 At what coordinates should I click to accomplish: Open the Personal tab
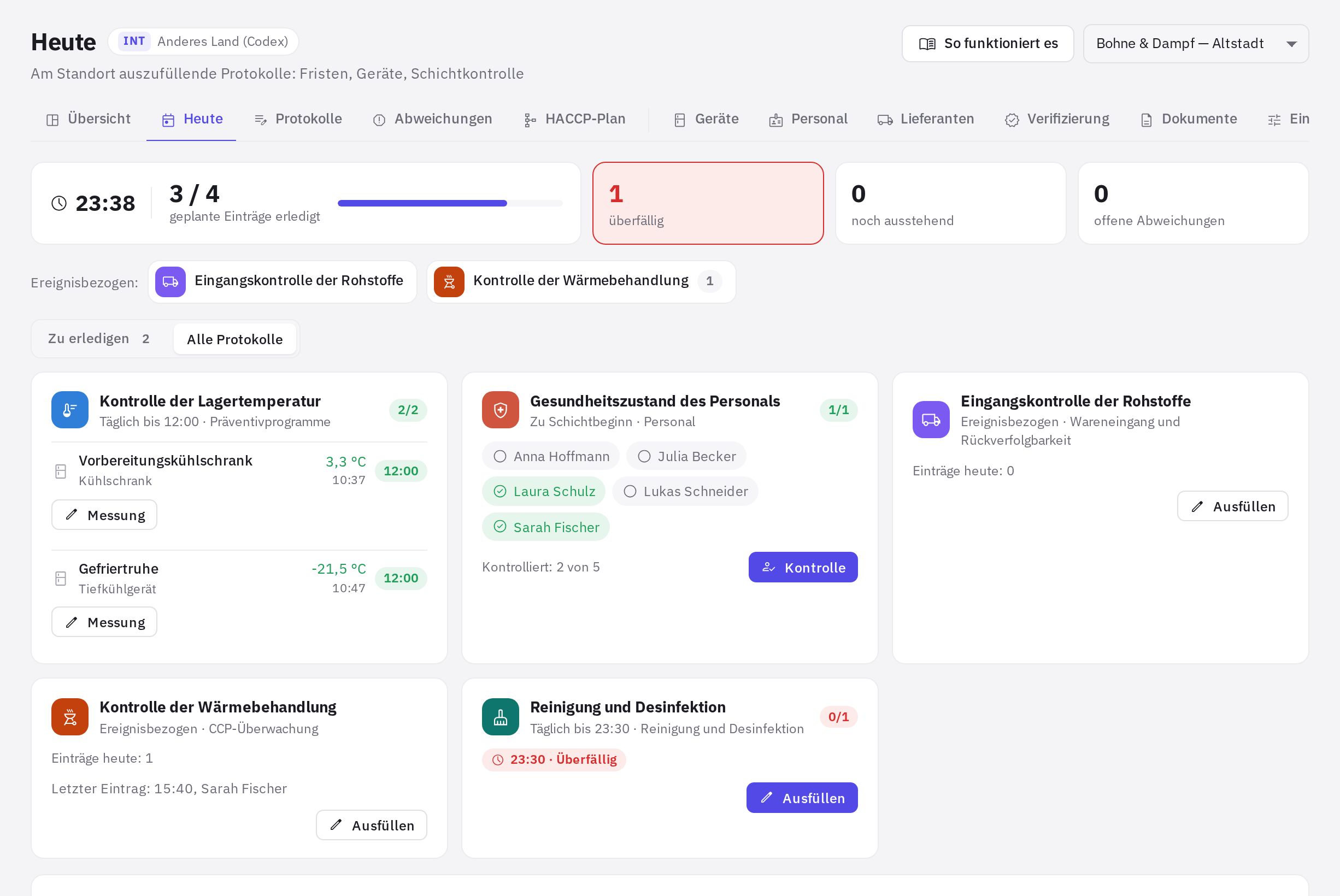809,120
